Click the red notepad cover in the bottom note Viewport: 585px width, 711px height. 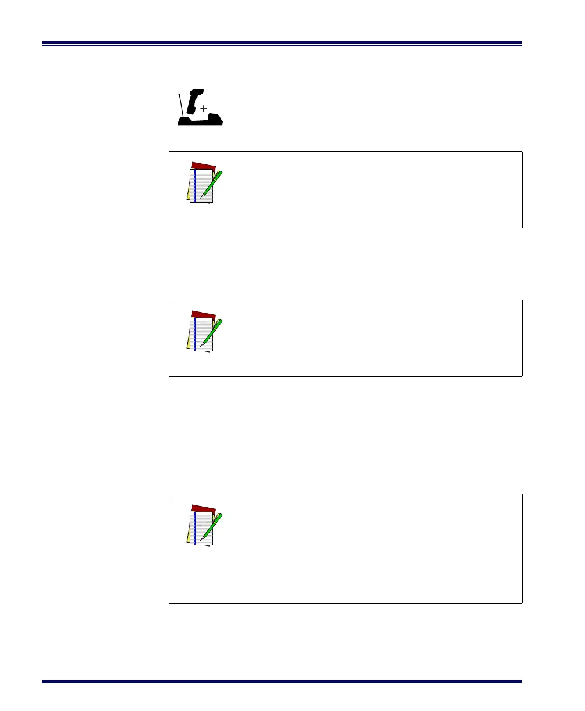click(203, 509)
